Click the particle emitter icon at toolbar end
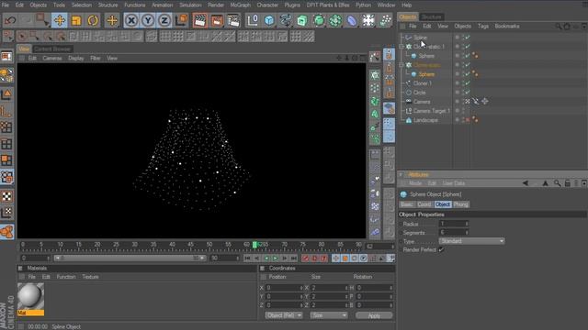 pos(385,20)
